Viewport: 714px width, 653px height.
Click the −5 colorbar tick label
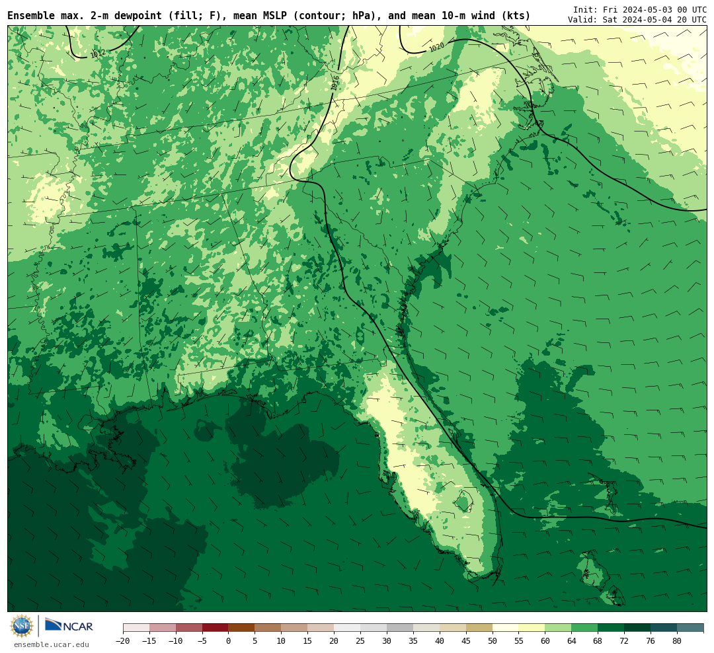point(202,640)
